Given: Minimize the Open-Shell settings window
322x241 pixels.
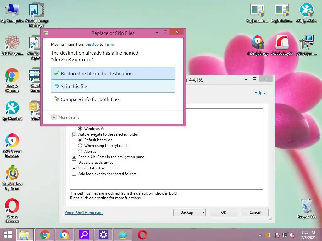Looking at the screenshot, I should pyautogui.click(x=246, y=79).
